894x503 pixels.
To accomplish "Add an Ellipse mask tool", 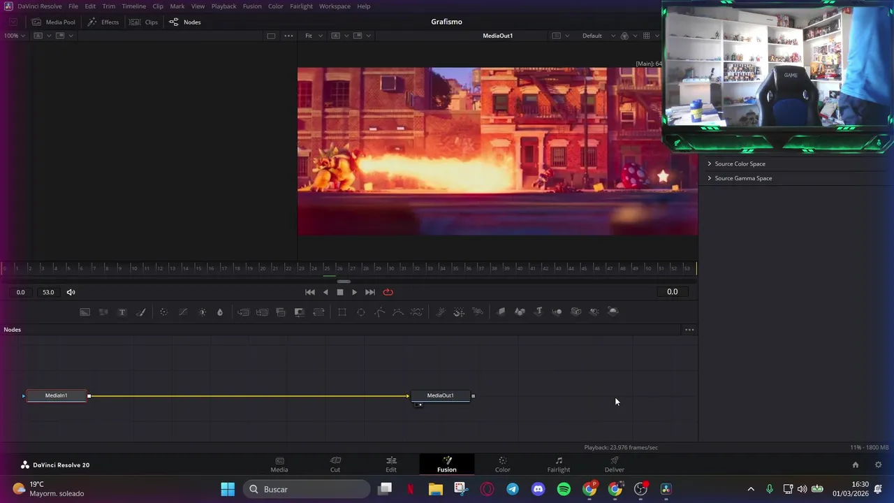I will tap(361, 312).
